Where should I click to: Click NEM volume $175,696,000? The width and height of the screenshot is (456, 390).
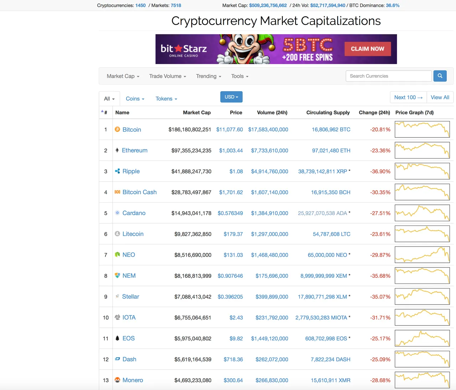coord(272,276)
